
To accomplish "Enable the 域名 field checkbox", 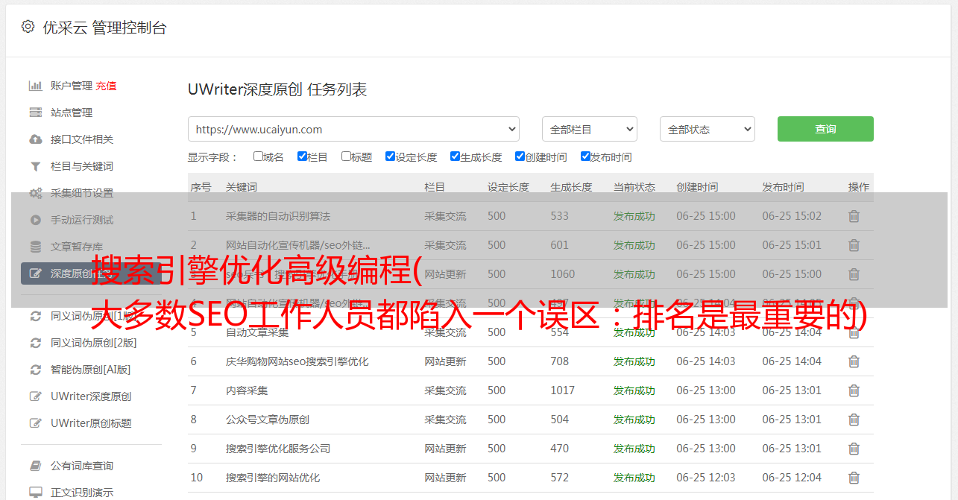I will point(258,156).
